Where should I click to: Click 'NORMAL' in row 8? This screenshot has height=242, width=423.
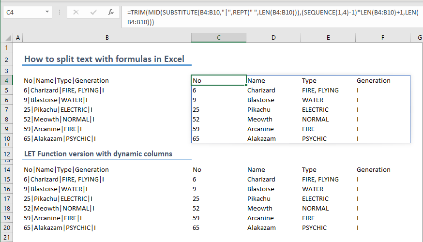point(315,119)
